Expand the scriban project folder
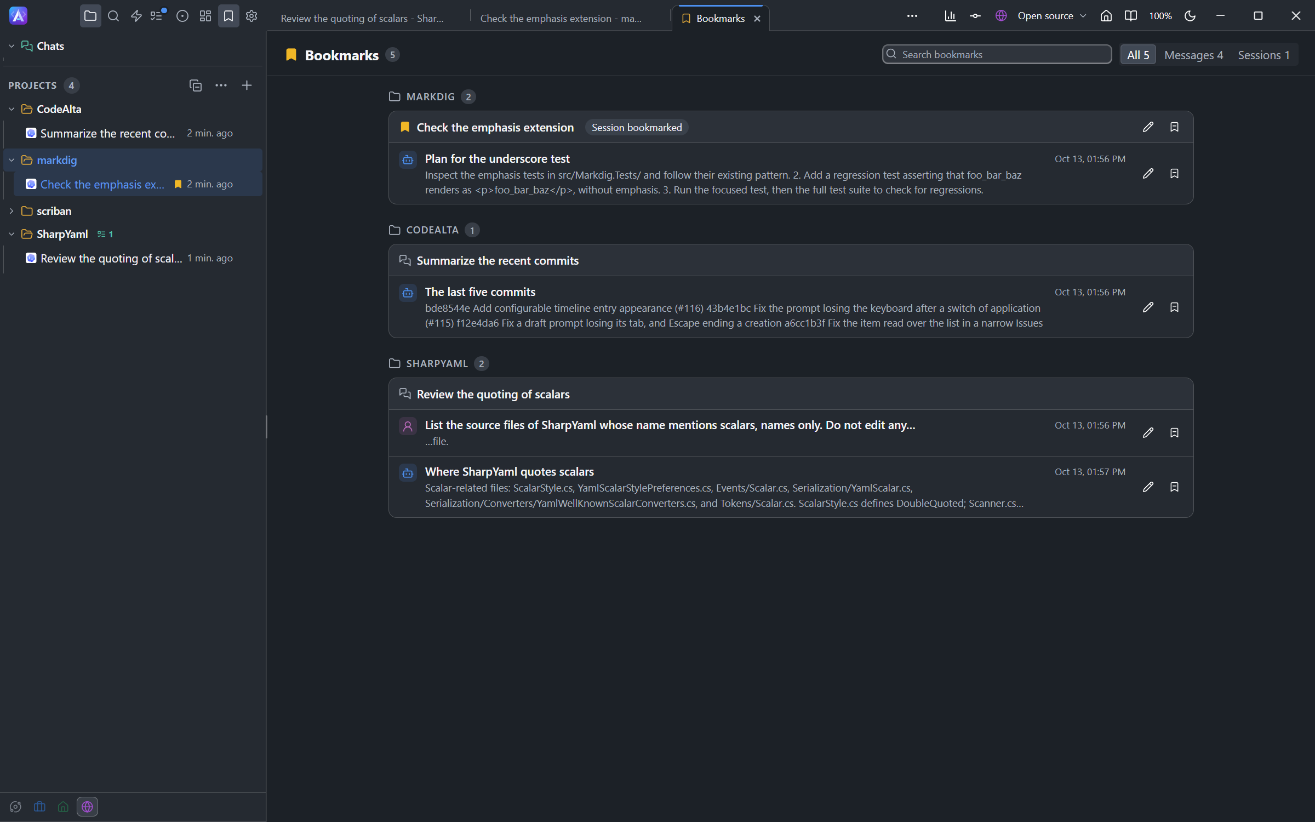This screenshot has height=822, width=1315. point(12,211)
